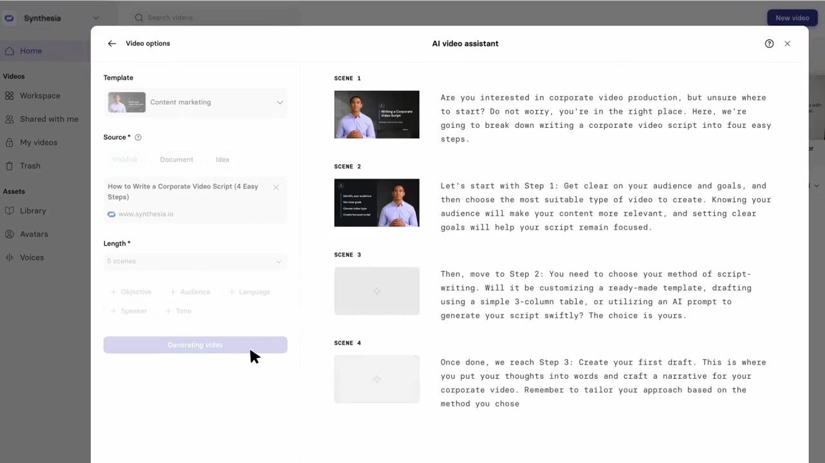Open Voices in the Assets section
The width and height of the screenshot is (825, 463).
click(x=32, y=257)
